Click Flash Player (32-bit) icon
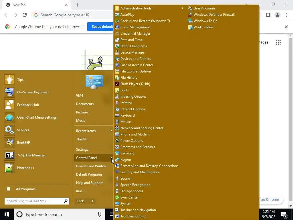 117,84
